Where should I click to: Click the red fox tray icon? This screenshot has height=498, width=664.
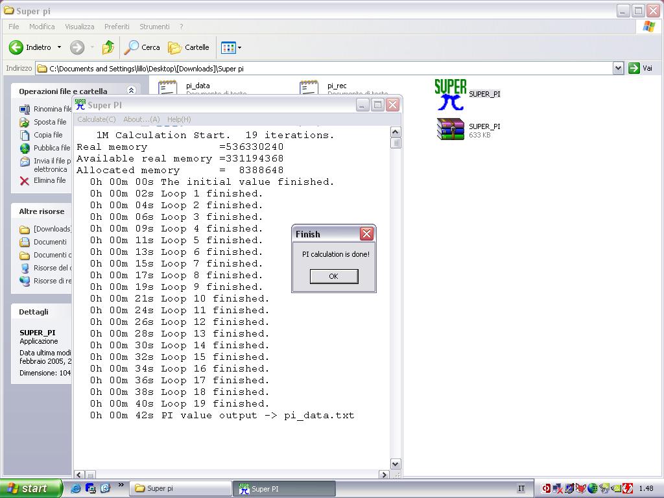(580, 489)
